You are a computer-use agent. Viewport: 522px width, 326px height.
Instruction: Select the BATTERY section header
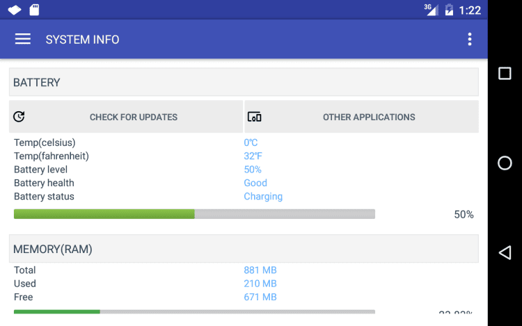click(244, 82)
